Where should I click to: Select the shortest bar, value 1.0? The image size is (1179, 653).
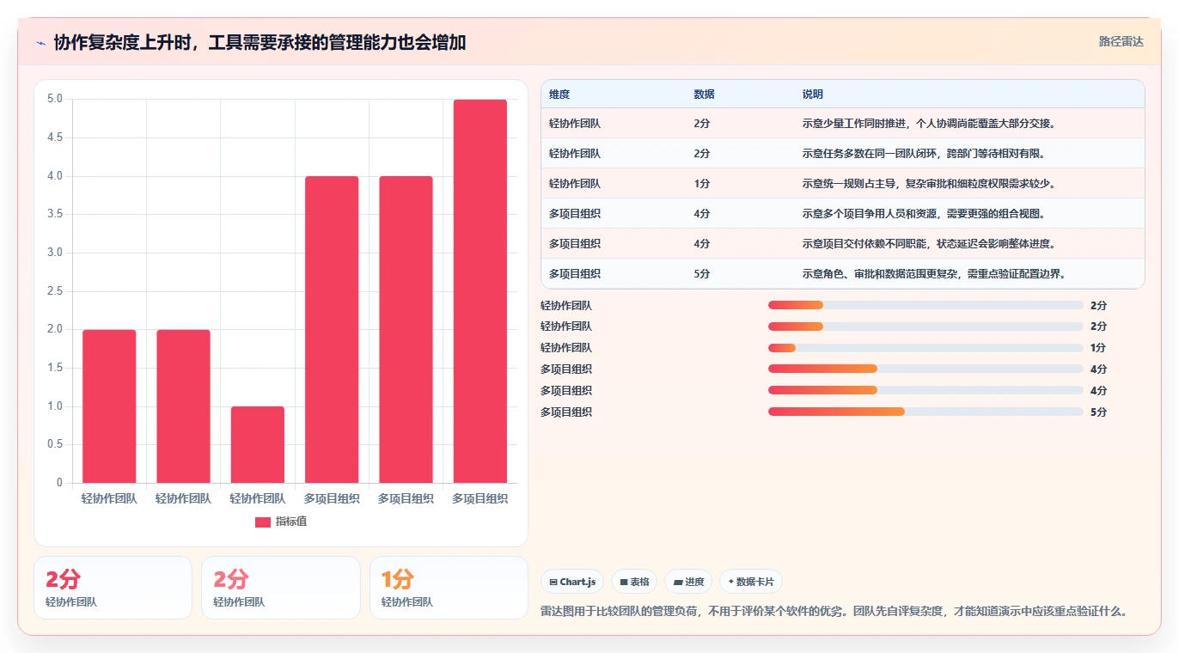click(258, 444)
